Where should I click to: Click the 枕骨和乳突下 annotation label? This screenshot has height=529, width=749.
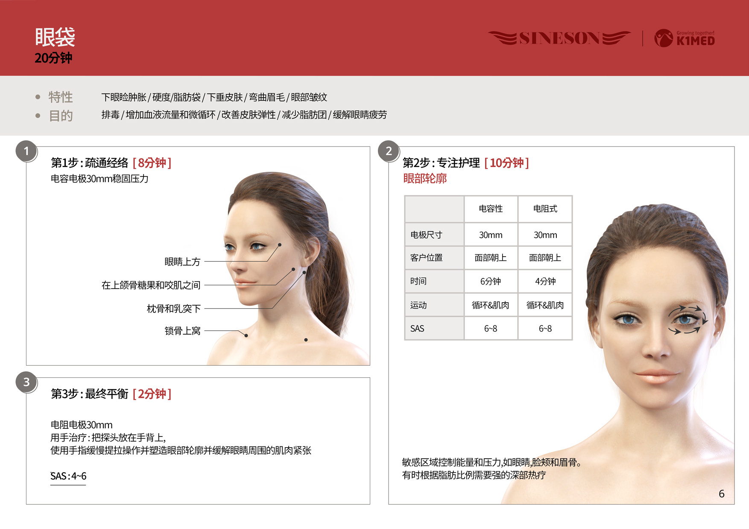point(173,309)
